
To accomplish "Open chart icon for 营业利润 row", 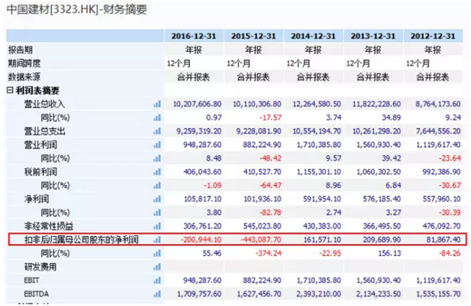I will pyautogui.click(x=157, y=144).
